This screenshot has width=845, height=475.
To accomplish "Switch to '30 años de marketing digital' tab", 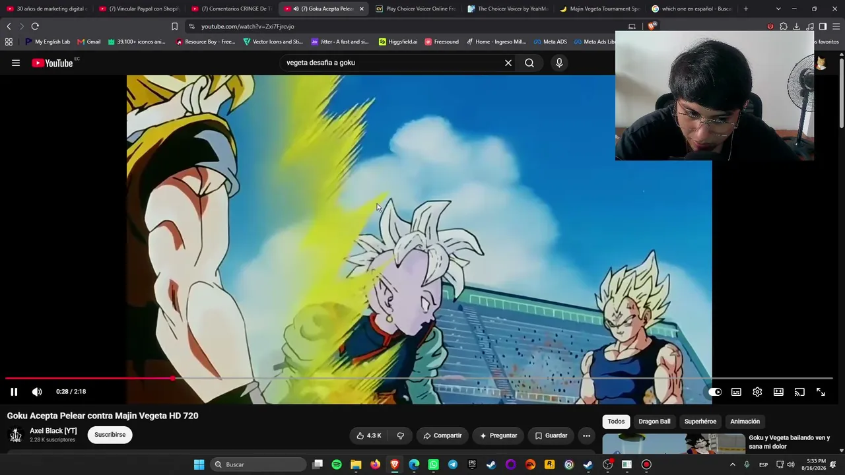I will pyautogui.click(x=46, y=9).
